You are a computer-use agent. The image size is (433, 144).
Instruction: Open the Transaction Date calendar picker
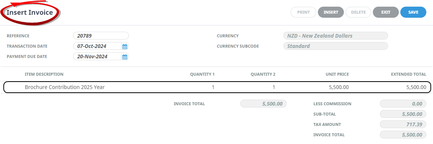125,47
